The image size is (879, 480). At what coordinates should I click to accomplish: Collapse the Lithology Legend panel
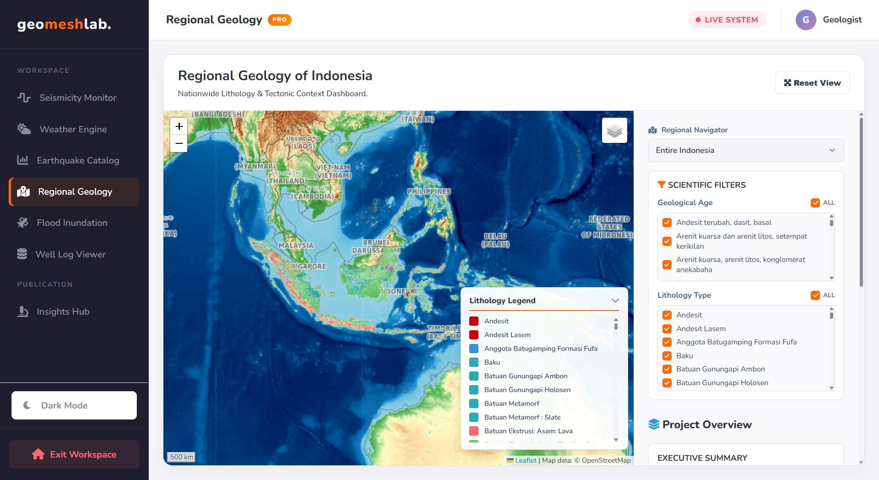click(x=615, y=300)
